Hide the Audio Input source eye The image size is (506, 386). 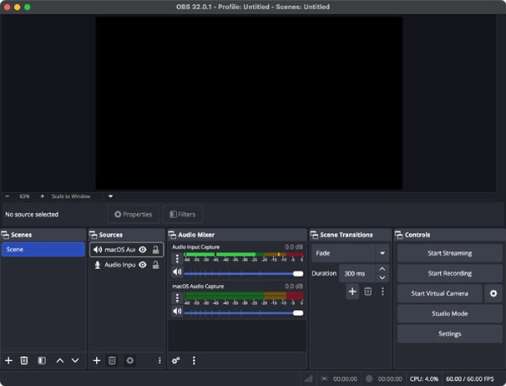click(x=143, y=265)
